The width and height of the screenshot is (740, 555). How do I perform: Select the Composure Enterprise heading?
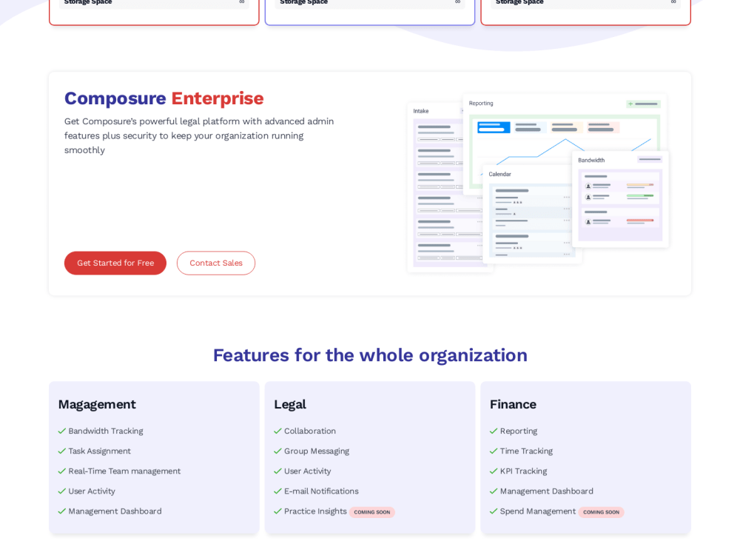pyautogui.click(x=164, y=98)
